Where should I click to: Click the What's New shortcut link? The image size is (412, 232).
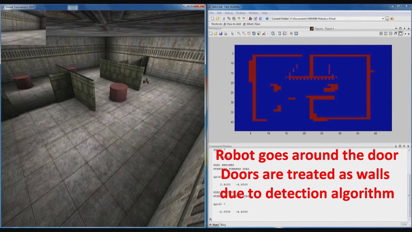click(253, 24)
